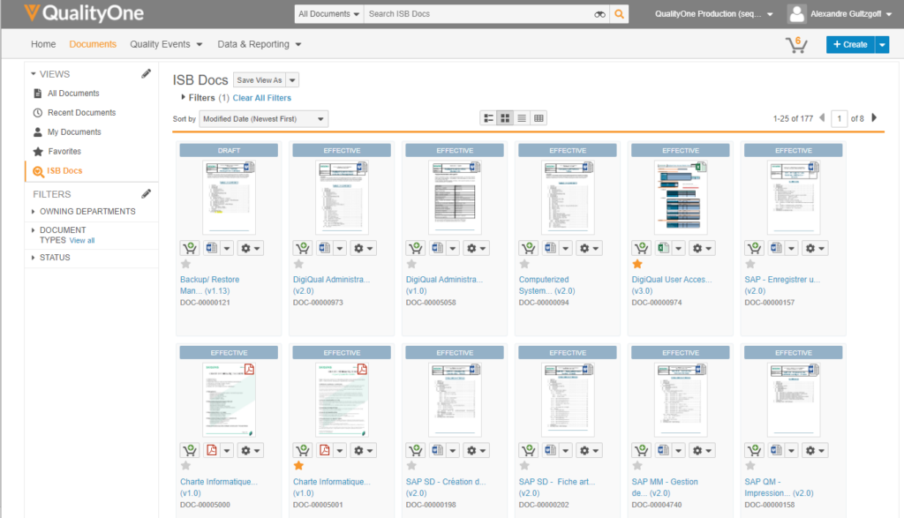Click the blue Create button
The image size is (904, 518).
coord(850,44)
